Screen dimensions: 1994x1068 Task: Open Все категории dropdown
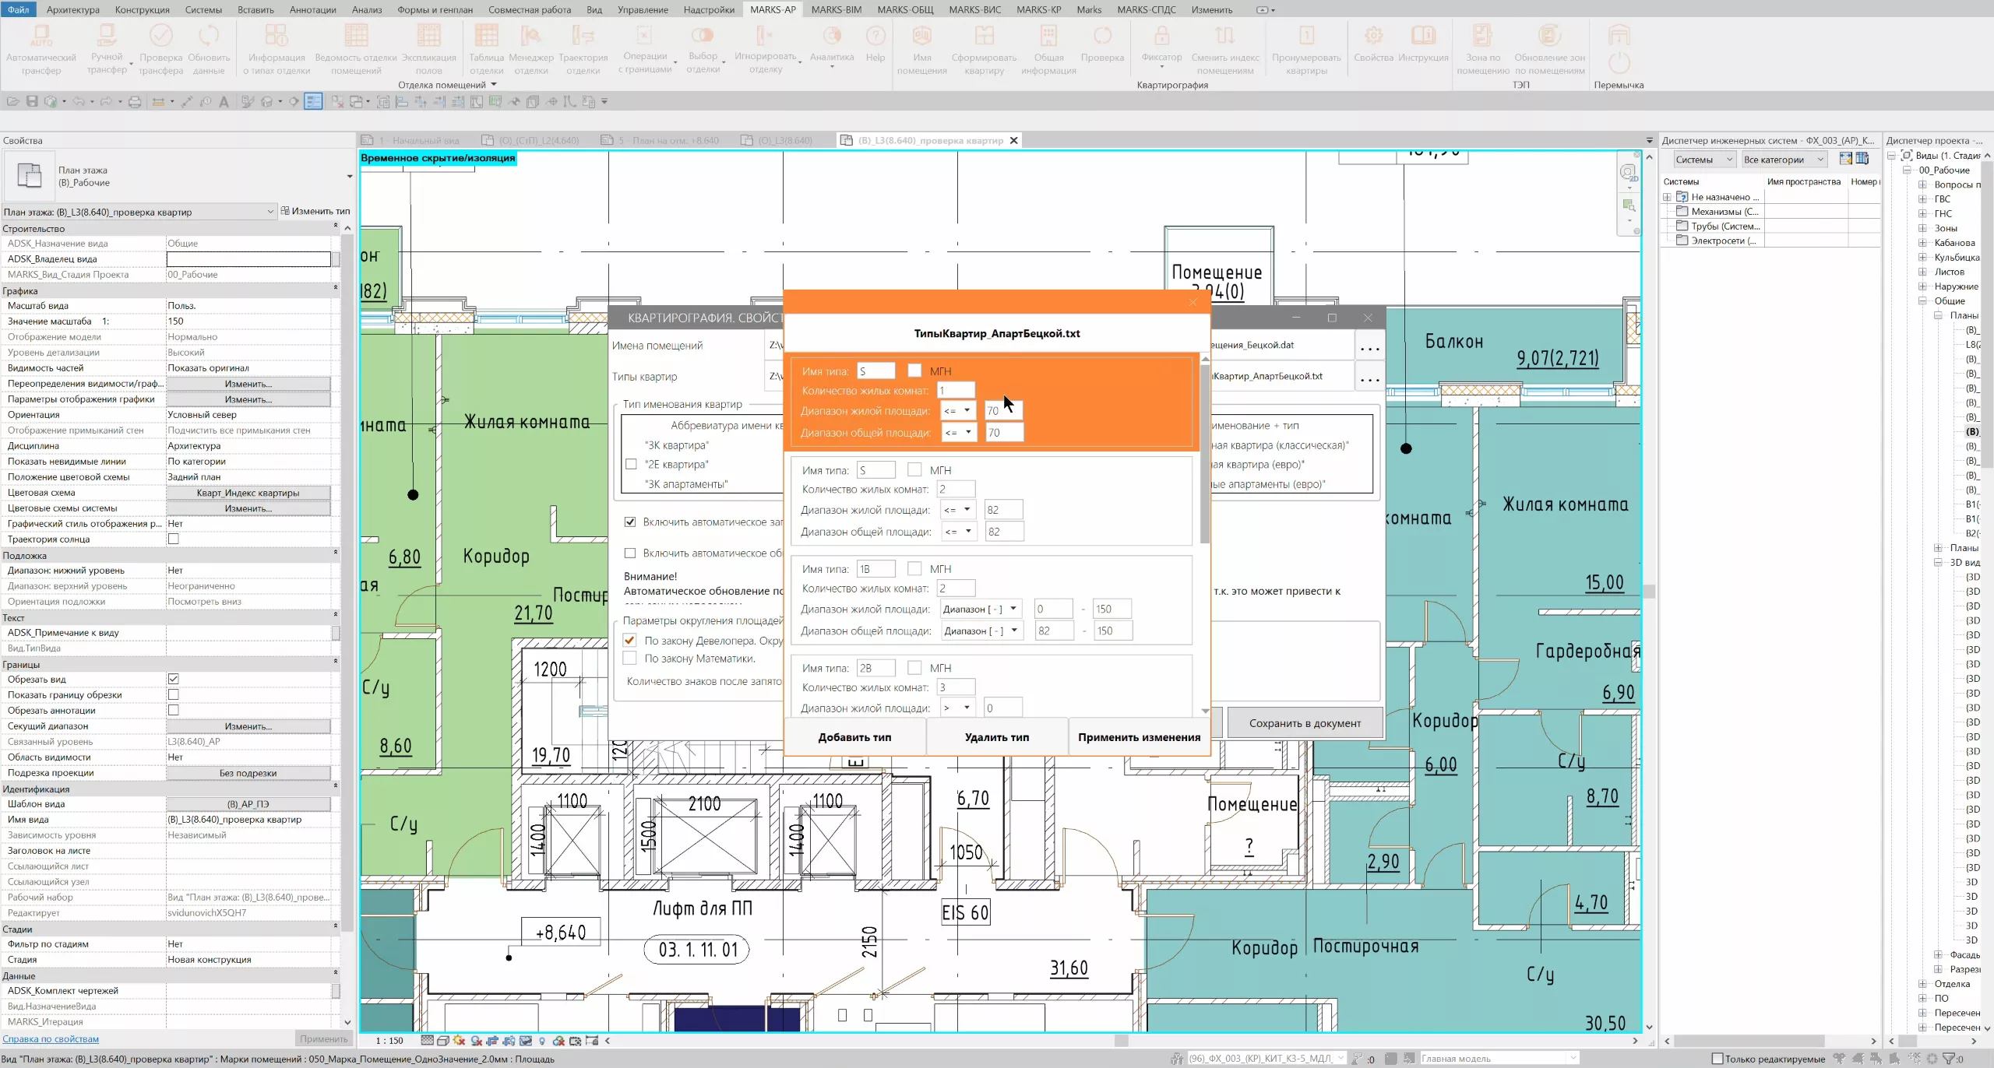pyautogui.click(x=1784, y=160)
